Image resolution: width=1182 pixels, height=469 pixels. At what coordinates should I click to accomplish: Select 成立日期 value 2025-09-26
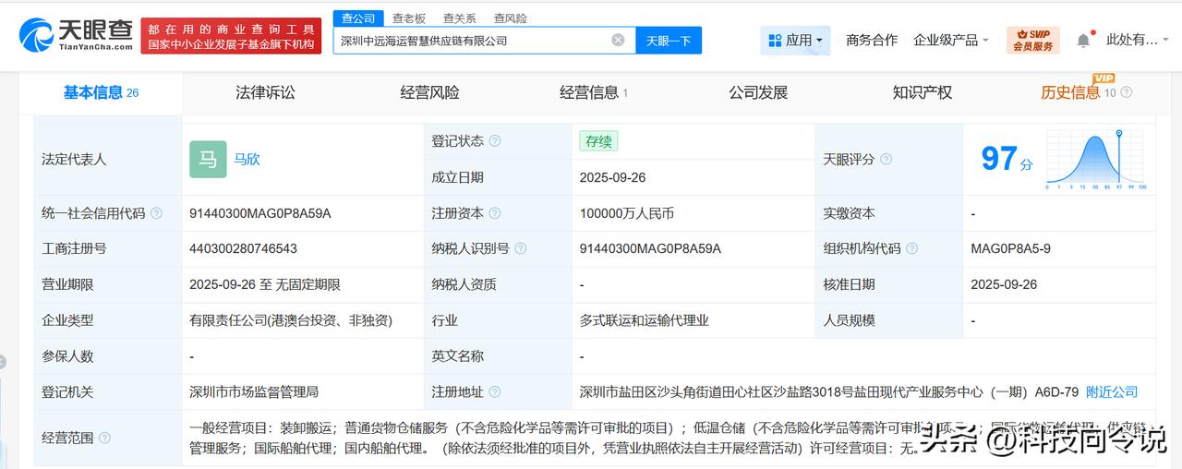pyautogui.click(x=614, y=177)
